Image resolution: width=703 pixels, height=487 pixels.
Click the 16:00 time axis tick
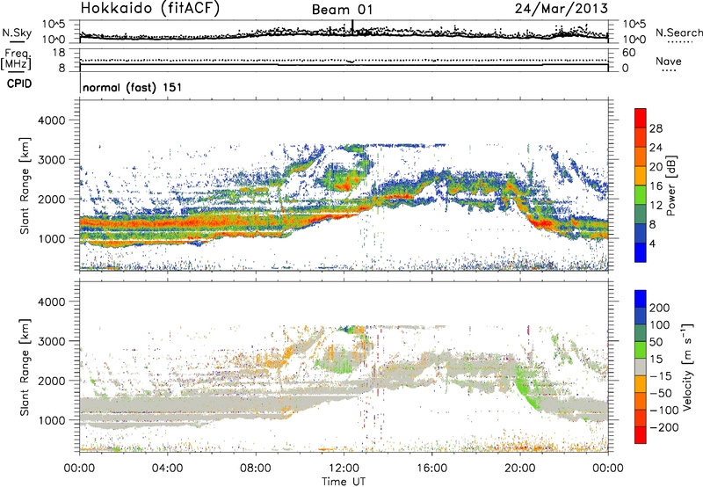click(431, 469)
